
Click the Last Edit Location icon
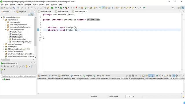click(127, 8)
